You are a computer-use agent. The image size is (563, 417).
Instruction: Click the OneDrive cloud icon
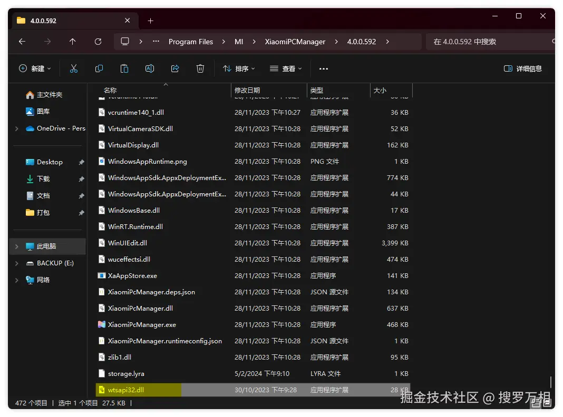(30, 128)
